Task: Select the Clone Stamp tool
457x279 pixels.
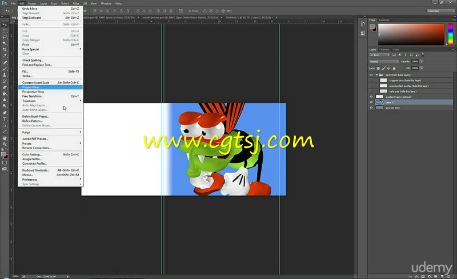Action: [x=5, y=75]
